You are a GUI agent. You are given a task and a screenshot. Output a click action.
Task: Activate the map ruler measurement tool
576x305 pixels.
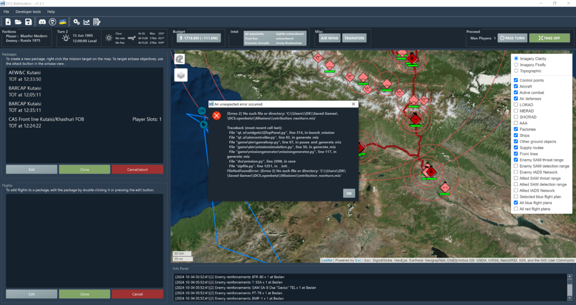tap(181, 59)
